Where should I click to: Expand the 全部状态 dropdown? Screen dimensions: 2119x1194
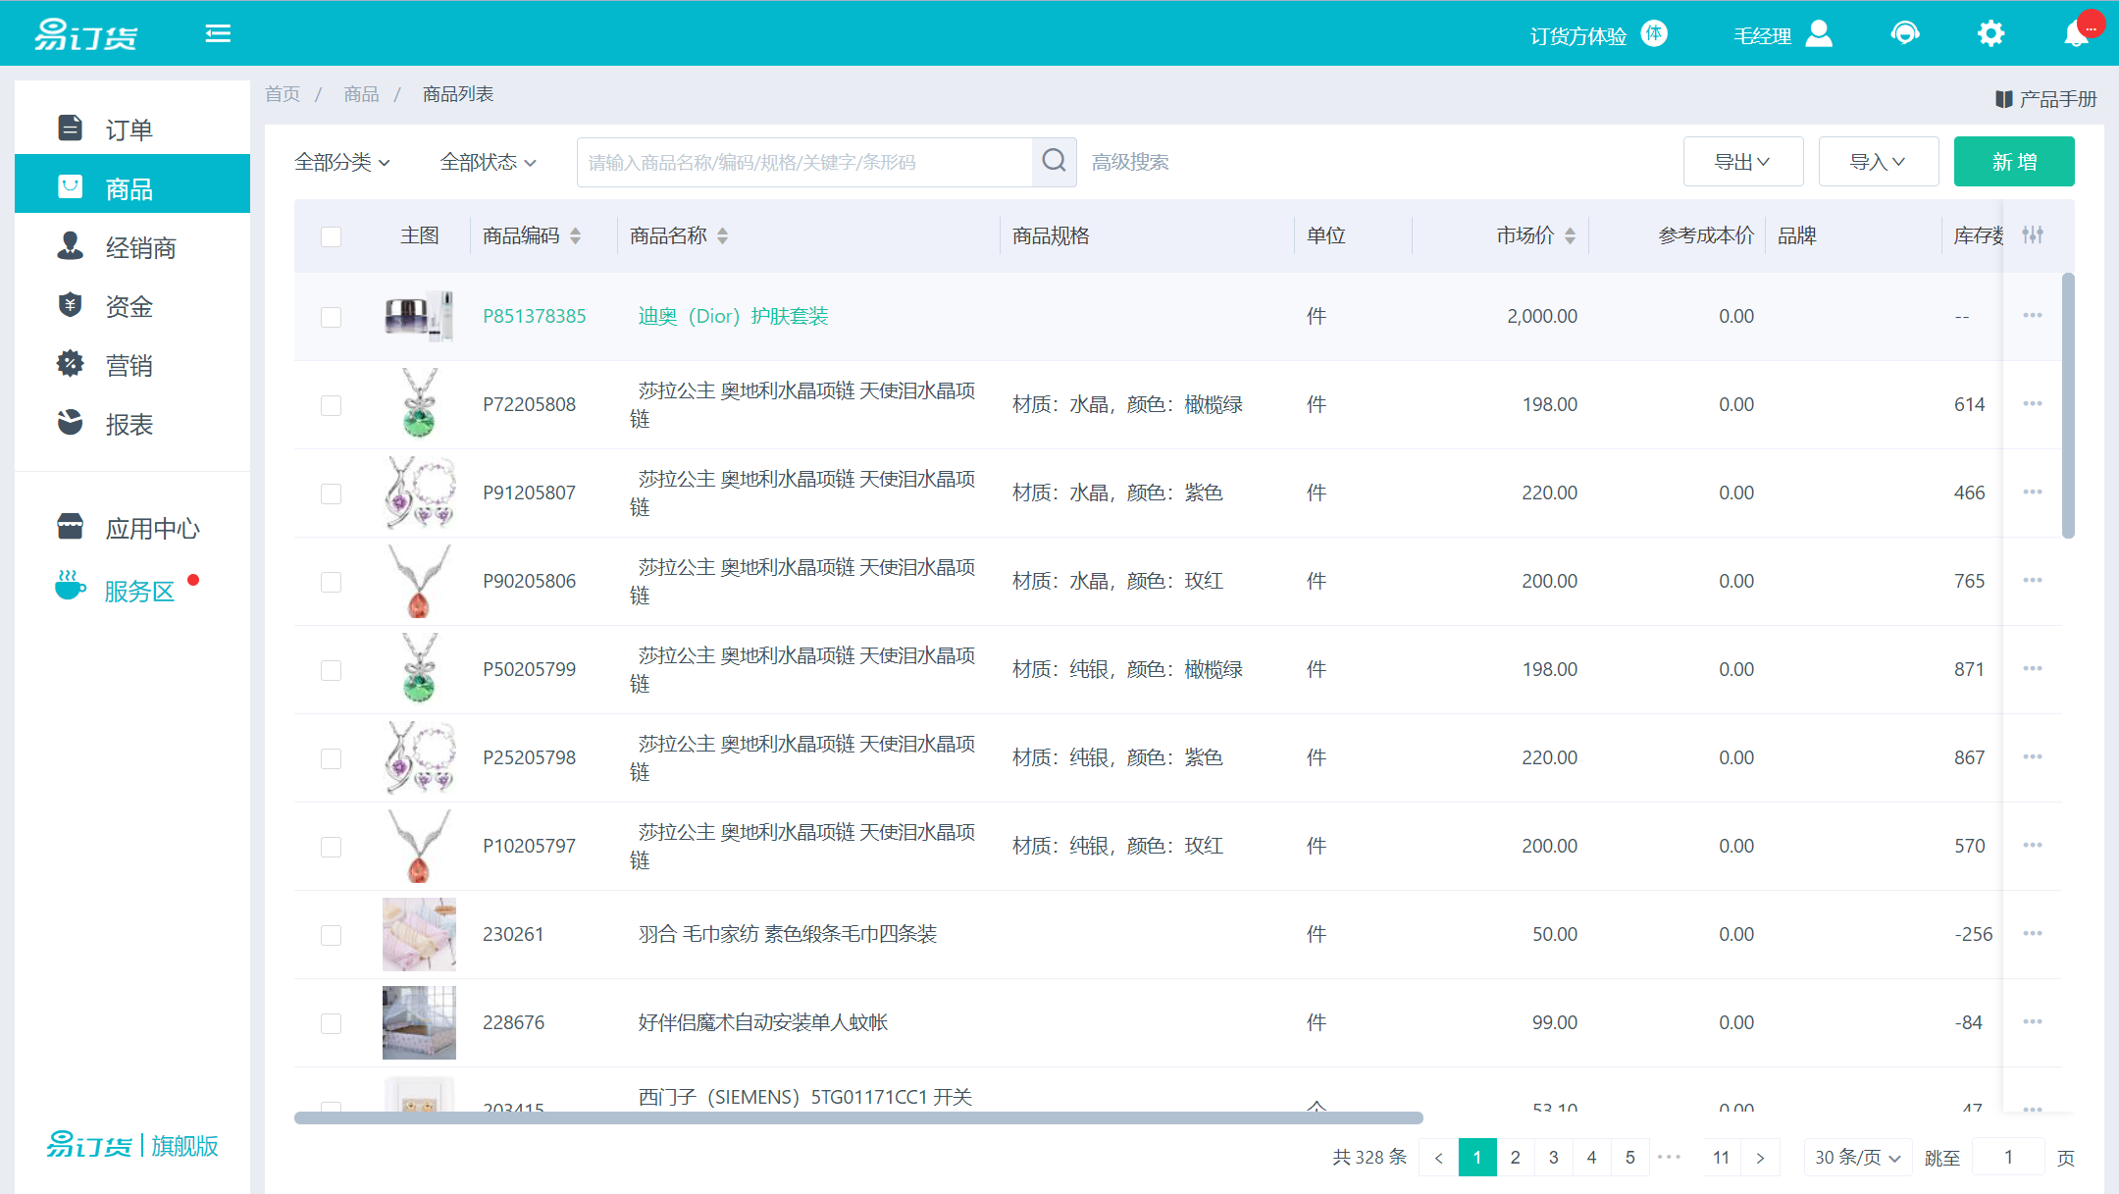(x=488, y=162)
